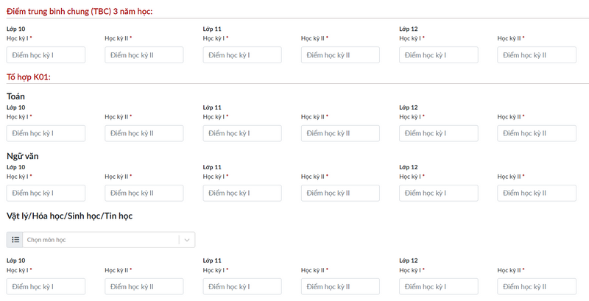This screenshot has height=301, width=589.
Task: Click elective subject Lớp 11 Học kỳ II field
Action: pos(340,286)
